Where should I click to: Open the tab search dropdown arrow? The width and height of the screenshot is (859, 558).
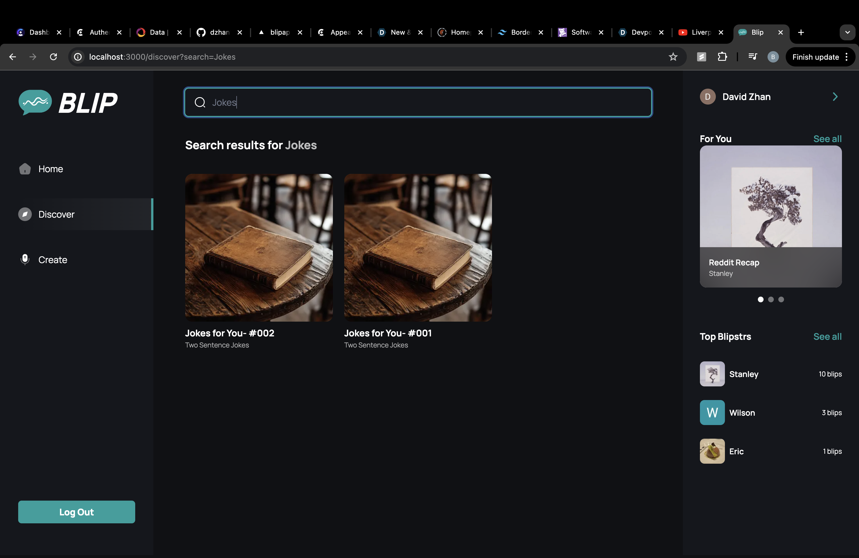[847, 32]
